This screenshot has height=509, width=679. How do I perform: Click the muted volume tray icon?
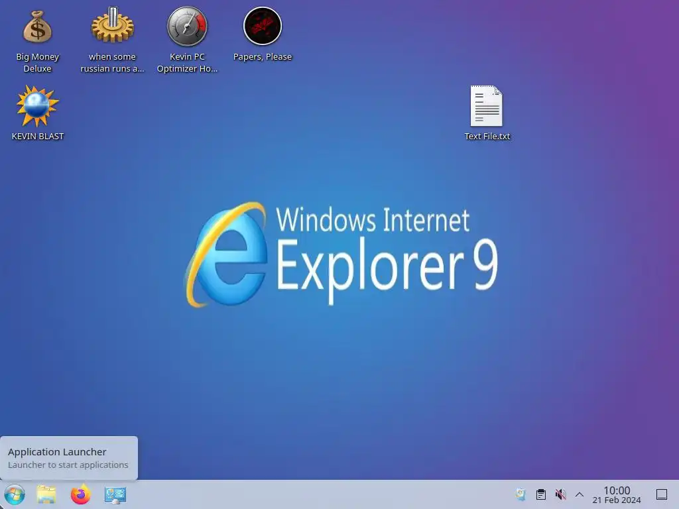[x=560, y=494]
